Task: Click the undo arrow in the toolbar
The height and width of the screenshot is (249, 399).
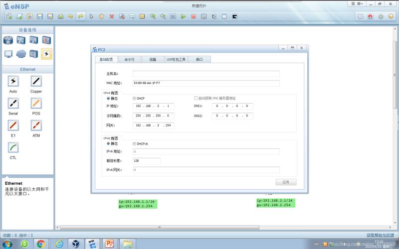Action: tap(70, 16)
